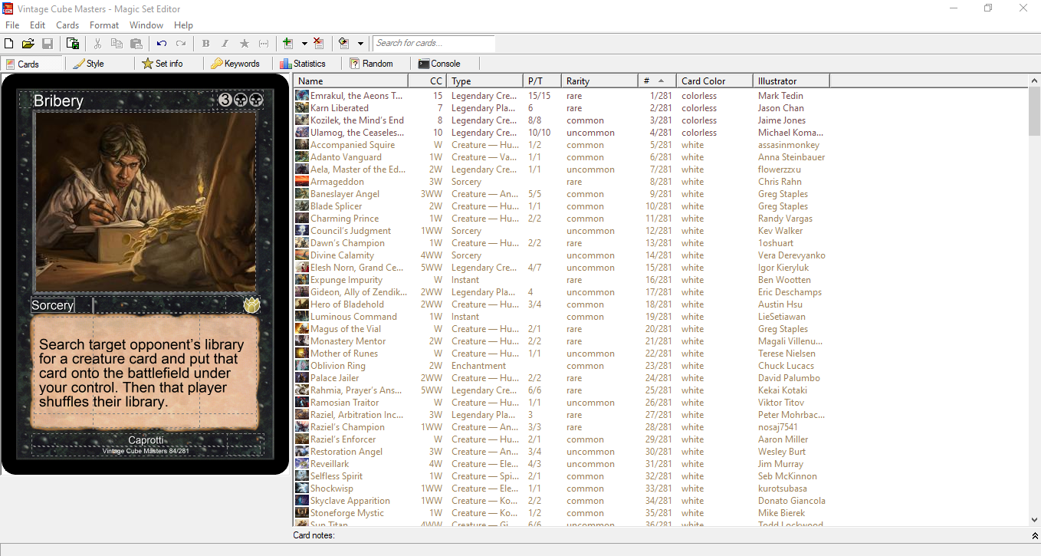1041x556 pixels.
Task: Toggle italic text formatting
Action: [225, 44]
